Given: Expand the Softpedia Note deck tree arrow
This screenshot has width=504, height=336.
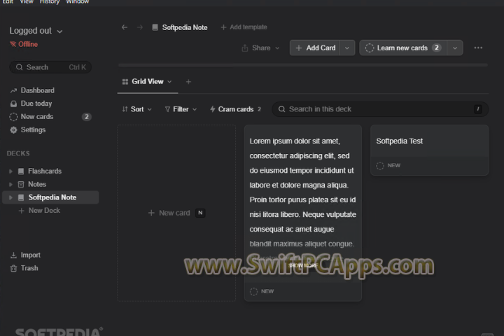Looking at the screenshot, I should [10, 197].
